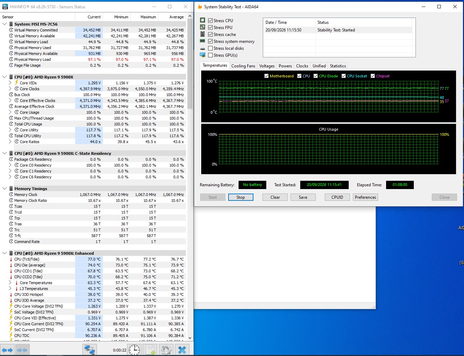Image resolution: width=464 pixels, height=356 pixels.
Task: Click the expand columns arrows icon in HWiNFO
Action: click(8, 350)
